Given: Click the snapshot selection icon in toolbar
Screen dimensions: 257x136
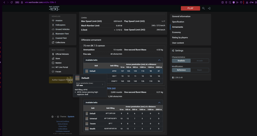Looking at the screenshot, I should [230, 2].
